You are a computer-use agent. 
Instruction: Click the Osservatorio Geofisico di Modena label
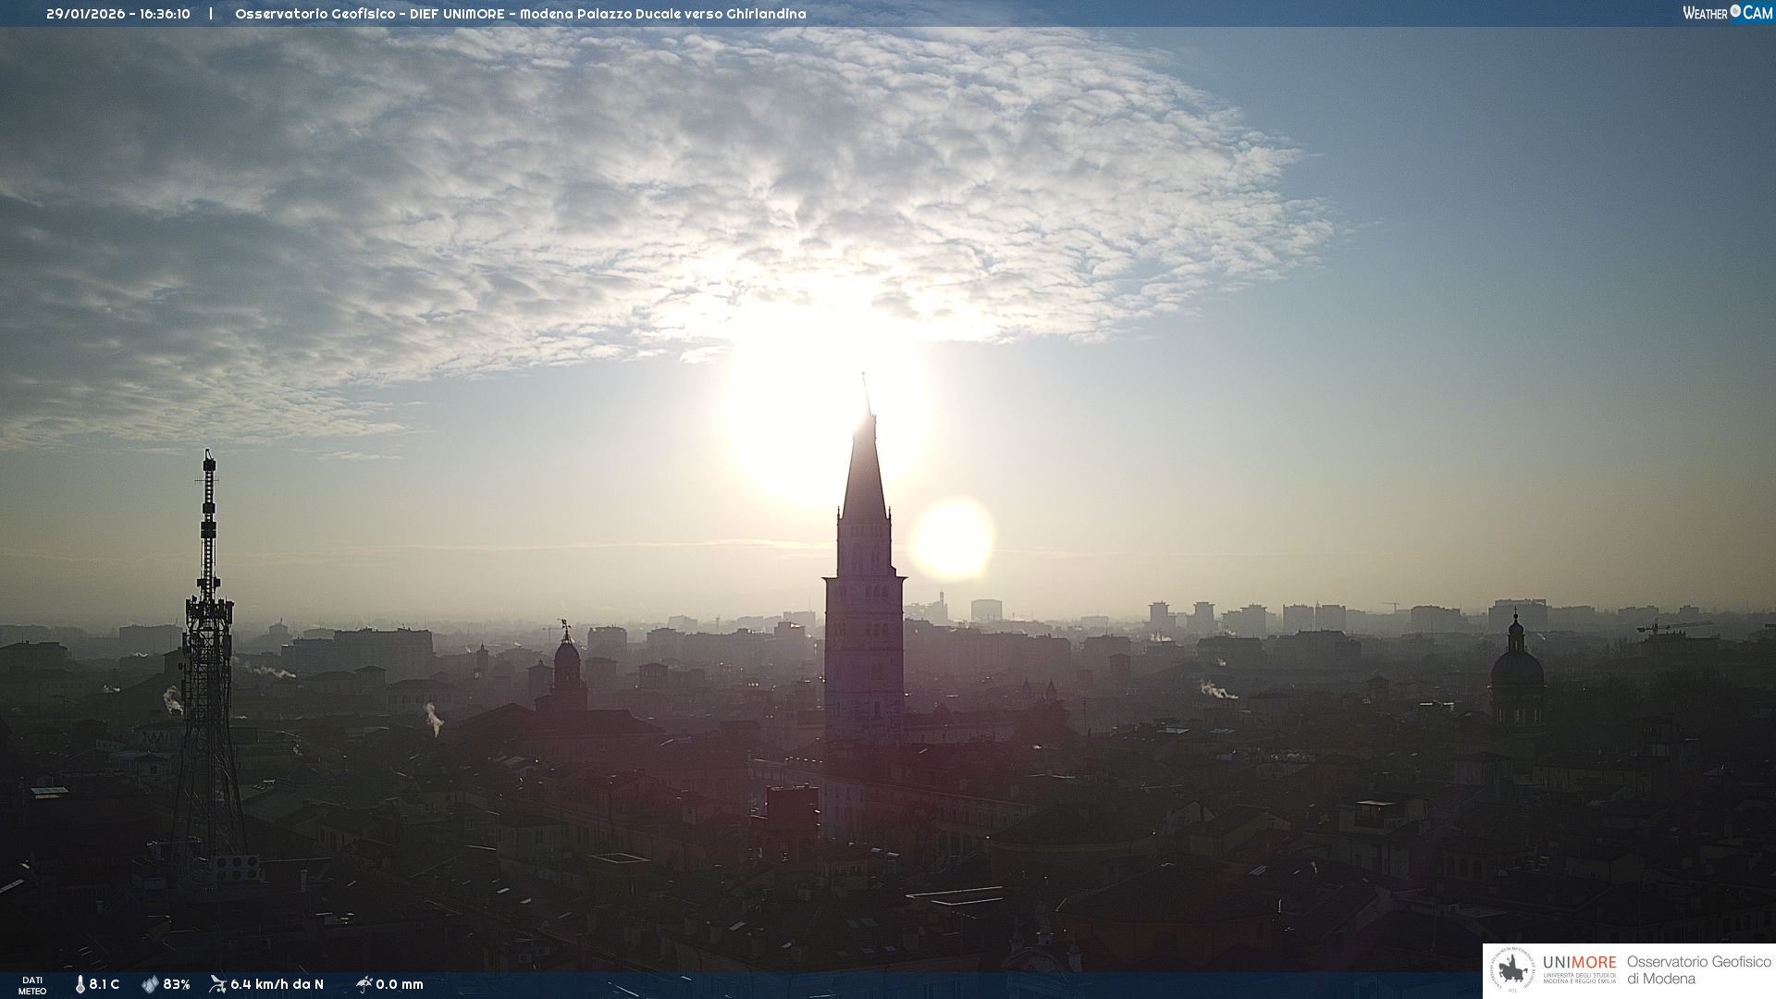tap(1698, 970)
